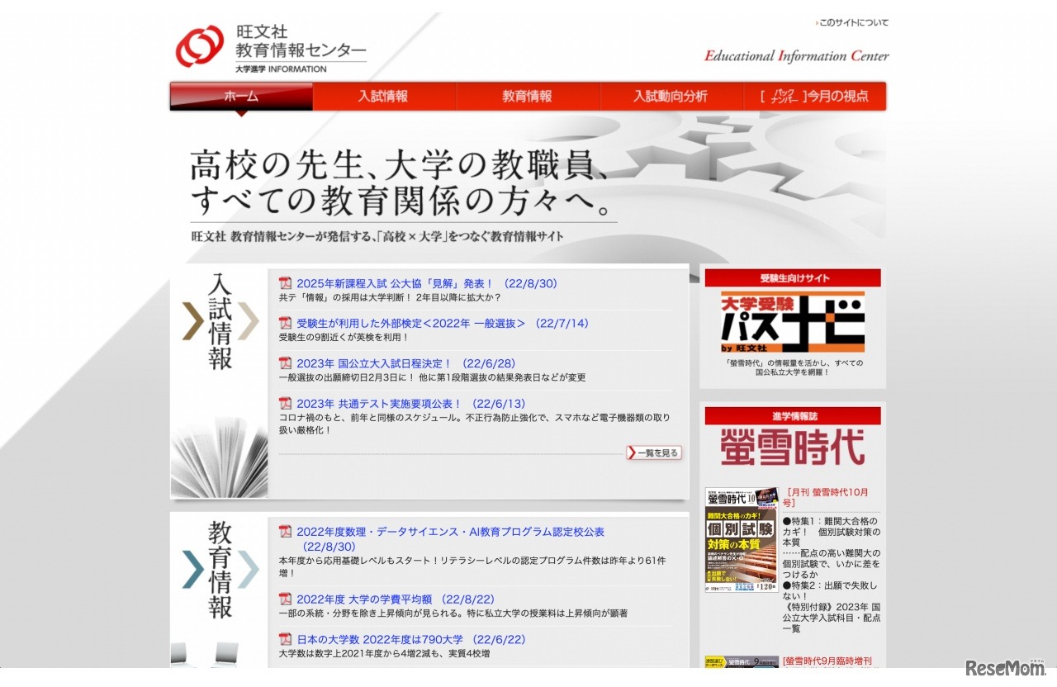Open 2023年 国公立大入試日程決定 link
This screenshot has height=687, width=1057.
click(405, 363)
